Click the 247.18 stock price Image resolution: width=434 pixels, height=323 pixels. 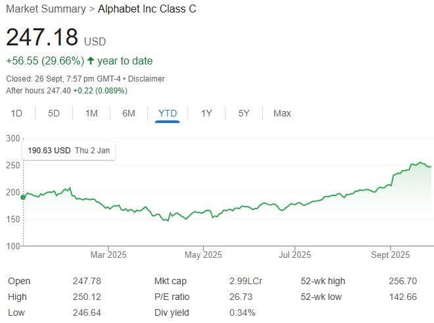click(42, 37)
